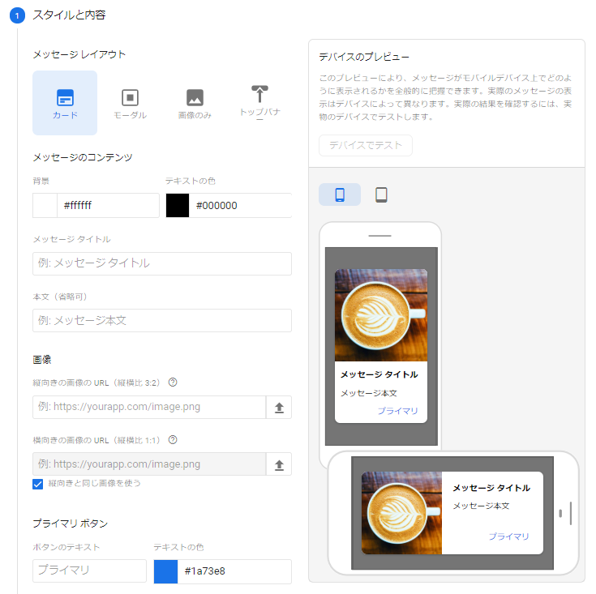Viewport: 596px width, 594px height.
Task: Switch preview to phone device view
Action: (340, 194)
